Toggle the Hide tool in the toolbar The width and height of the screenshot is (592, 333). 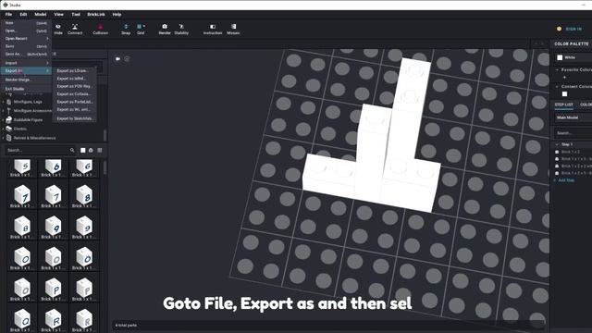(58, 29)
